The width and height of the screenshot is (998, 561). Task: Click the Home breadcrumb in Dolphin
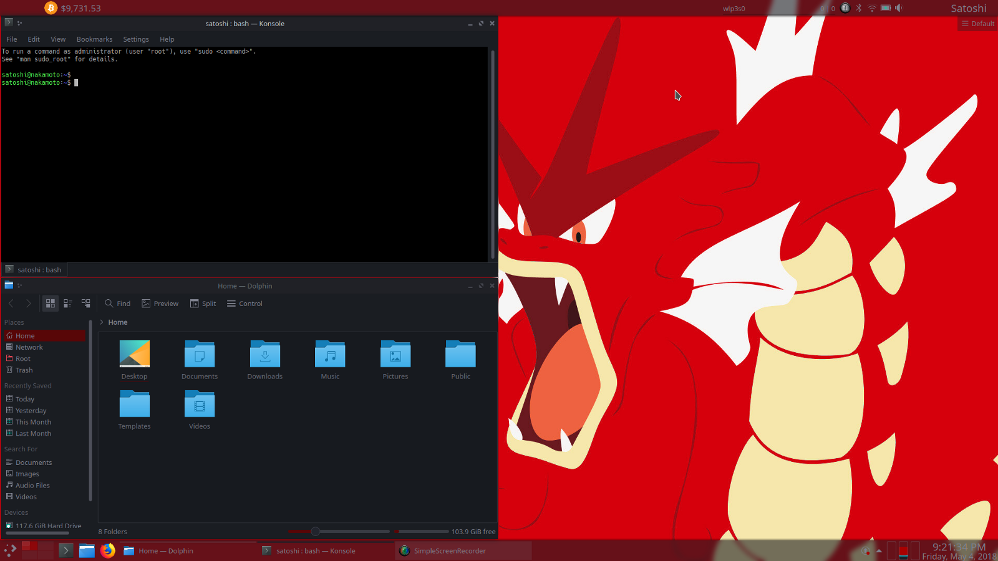click(x=118, y=322)
